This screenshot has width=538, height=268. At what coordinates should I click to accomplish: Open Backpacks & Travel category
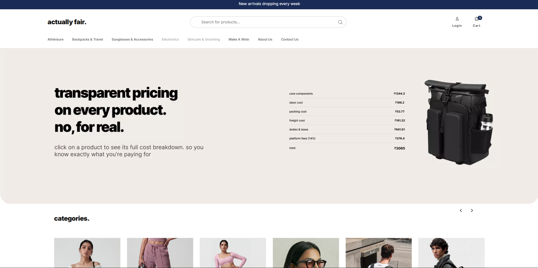point(87,39)
